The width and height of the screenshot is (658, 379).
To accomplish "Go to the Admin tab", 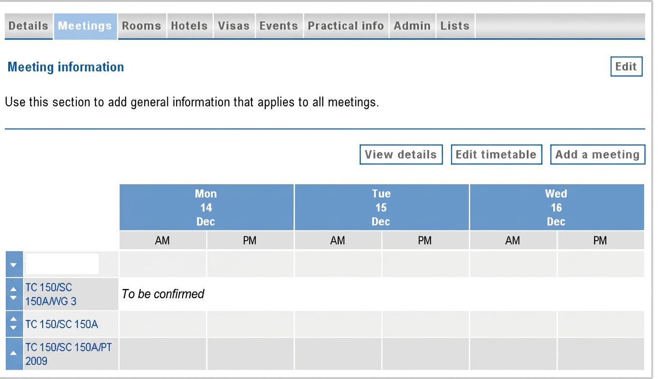I will click(x=412, y=26).
